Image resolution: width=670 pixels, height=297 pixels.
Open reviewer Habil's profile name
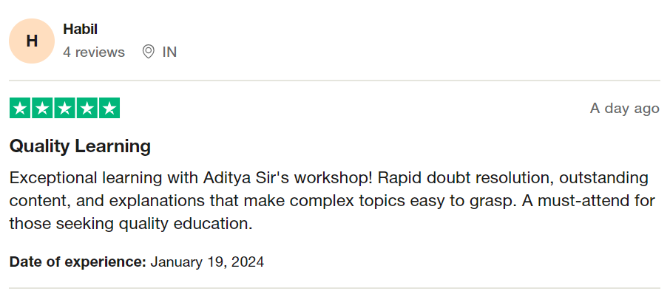coord(81,30)
